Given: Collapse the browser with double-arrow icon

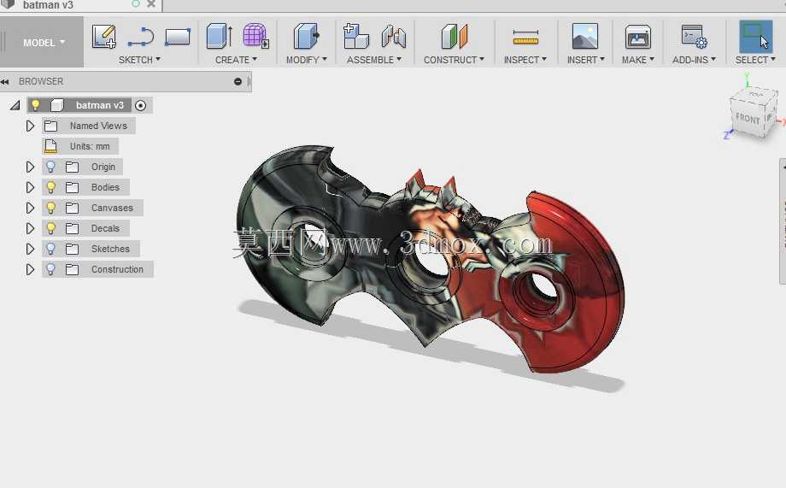Looking at the screenshot, I should tap(5, 81).
